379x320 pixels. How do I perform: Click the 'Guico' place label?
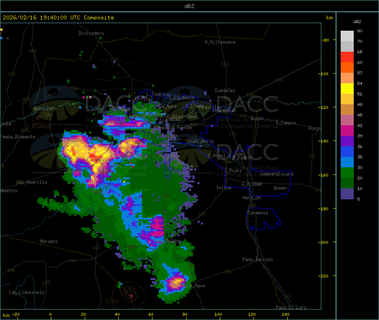tap(257, 118)
